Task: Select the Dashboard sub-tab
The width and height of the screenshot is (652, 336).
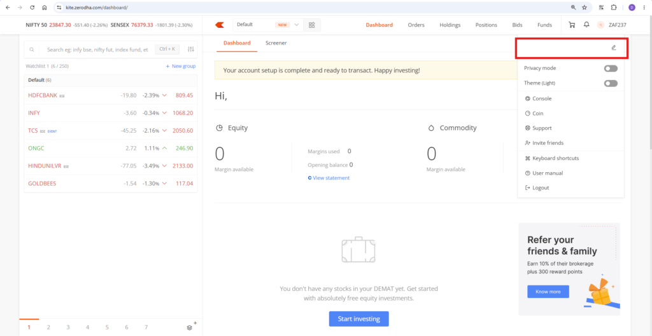Action: (x=237, y=43)
